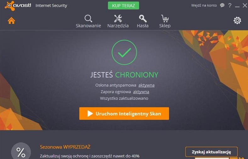Open settings gear icon
This screenshot has width=248, height=159.
coord(237,20)
